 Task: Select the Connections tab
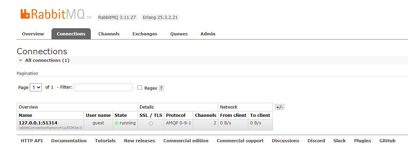(71, 34)
